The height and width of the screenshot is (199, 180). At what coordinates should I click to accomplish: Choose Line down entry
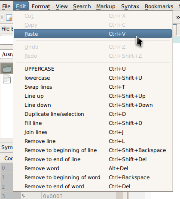[x=93, y=105]
